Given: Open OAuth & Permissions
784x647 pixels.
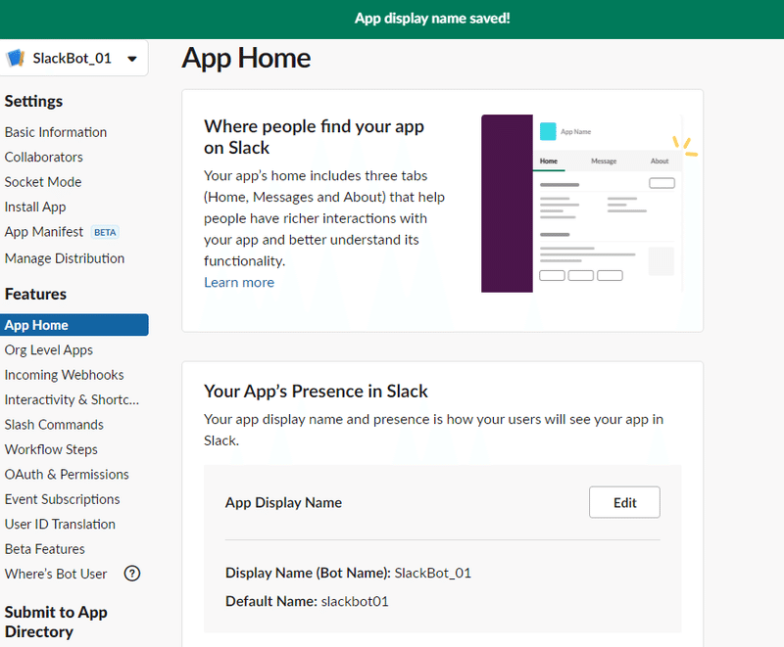Looking at the screenshot, I should 67,475.
